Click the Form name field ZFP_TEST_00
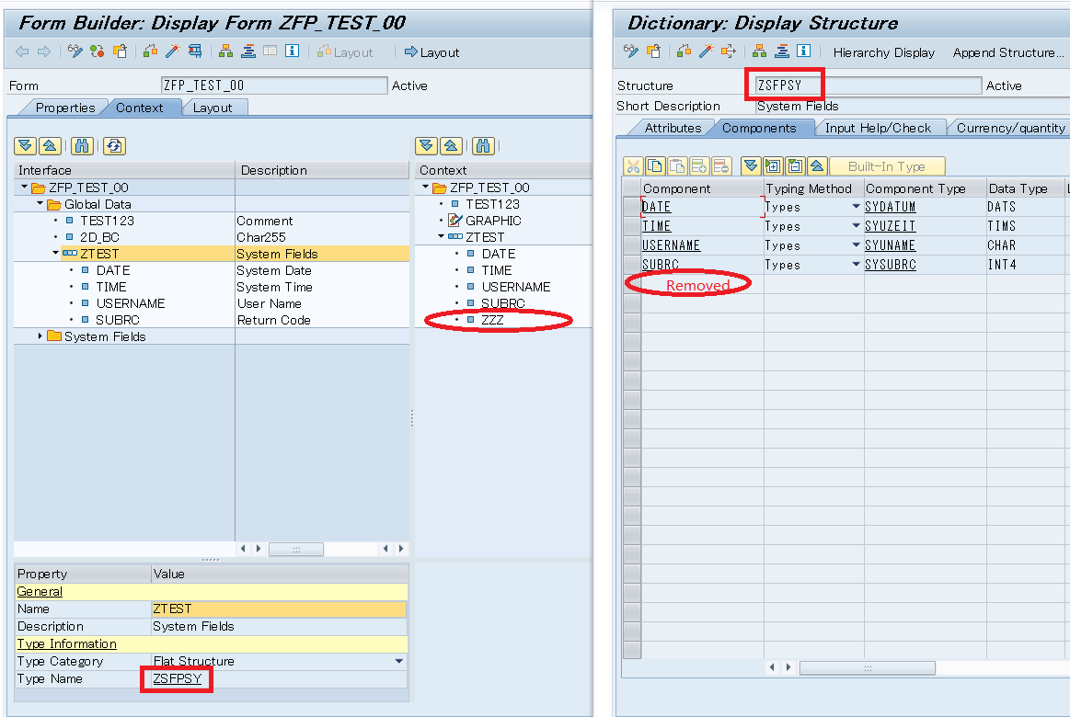The height and width of the screenshot is (717, 1070). 274,85
